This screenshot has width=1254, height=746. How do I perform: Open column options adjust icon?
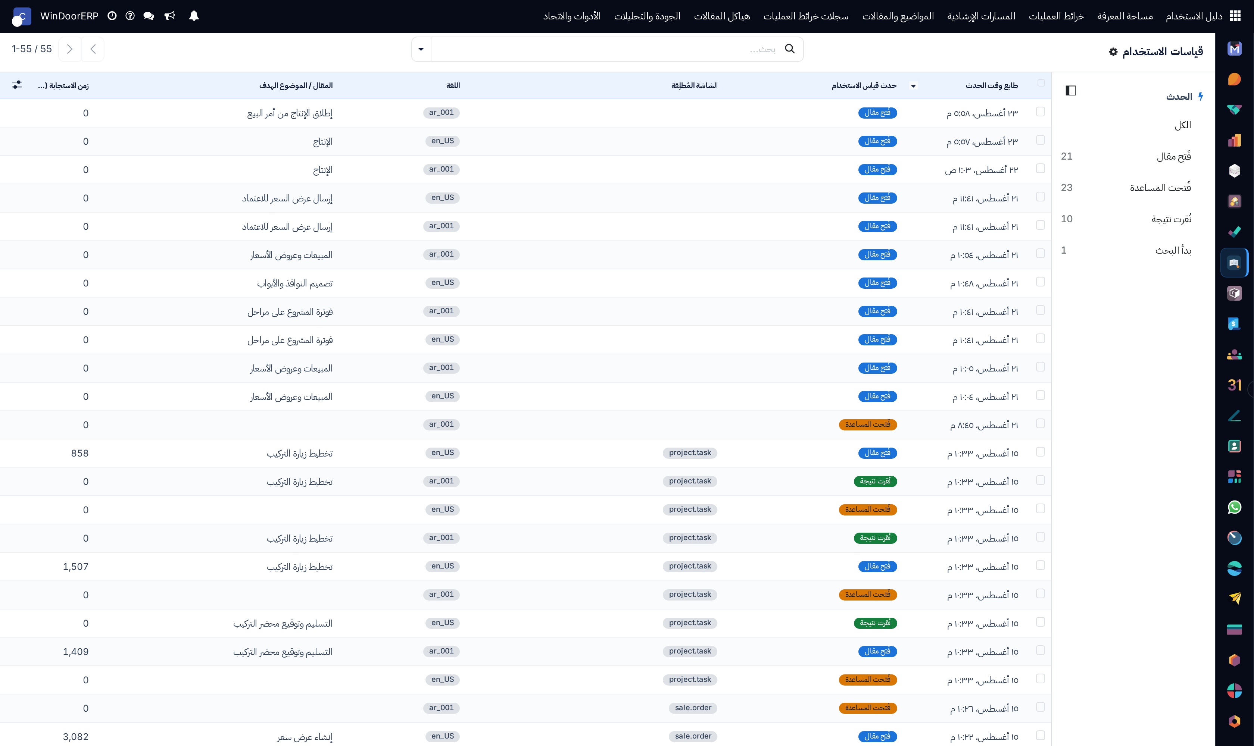tap(17, 85)
